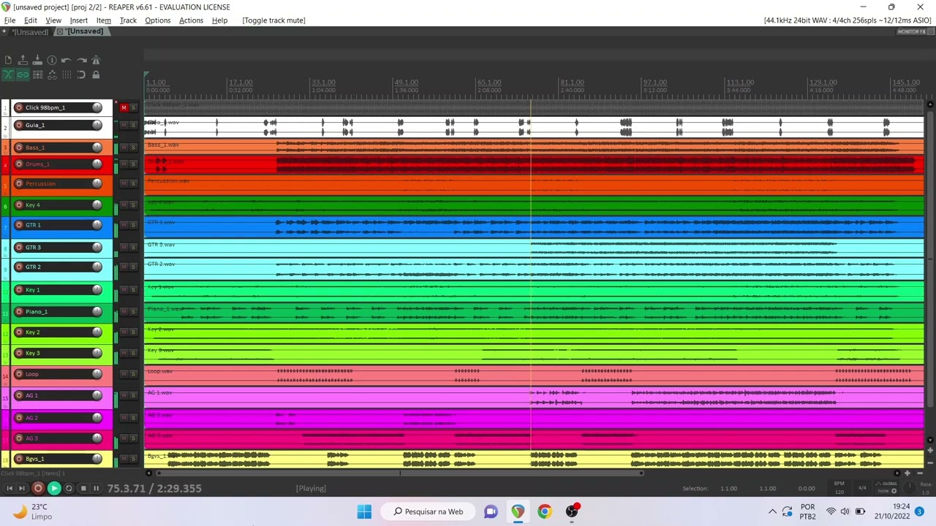Toggle the locking padlock icon
The width and height of the screenshot is (936, 526).
(96, 75)
